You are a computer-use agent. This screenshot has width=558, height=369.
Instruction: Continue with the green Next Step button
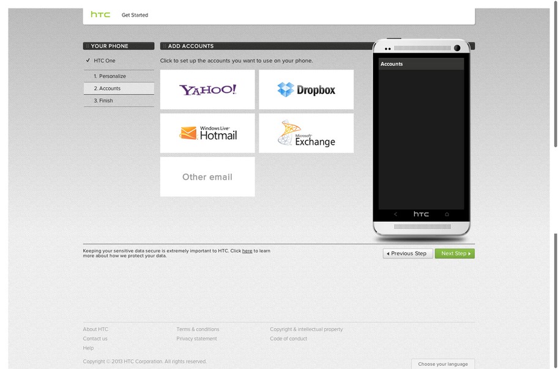click(455, 254)
